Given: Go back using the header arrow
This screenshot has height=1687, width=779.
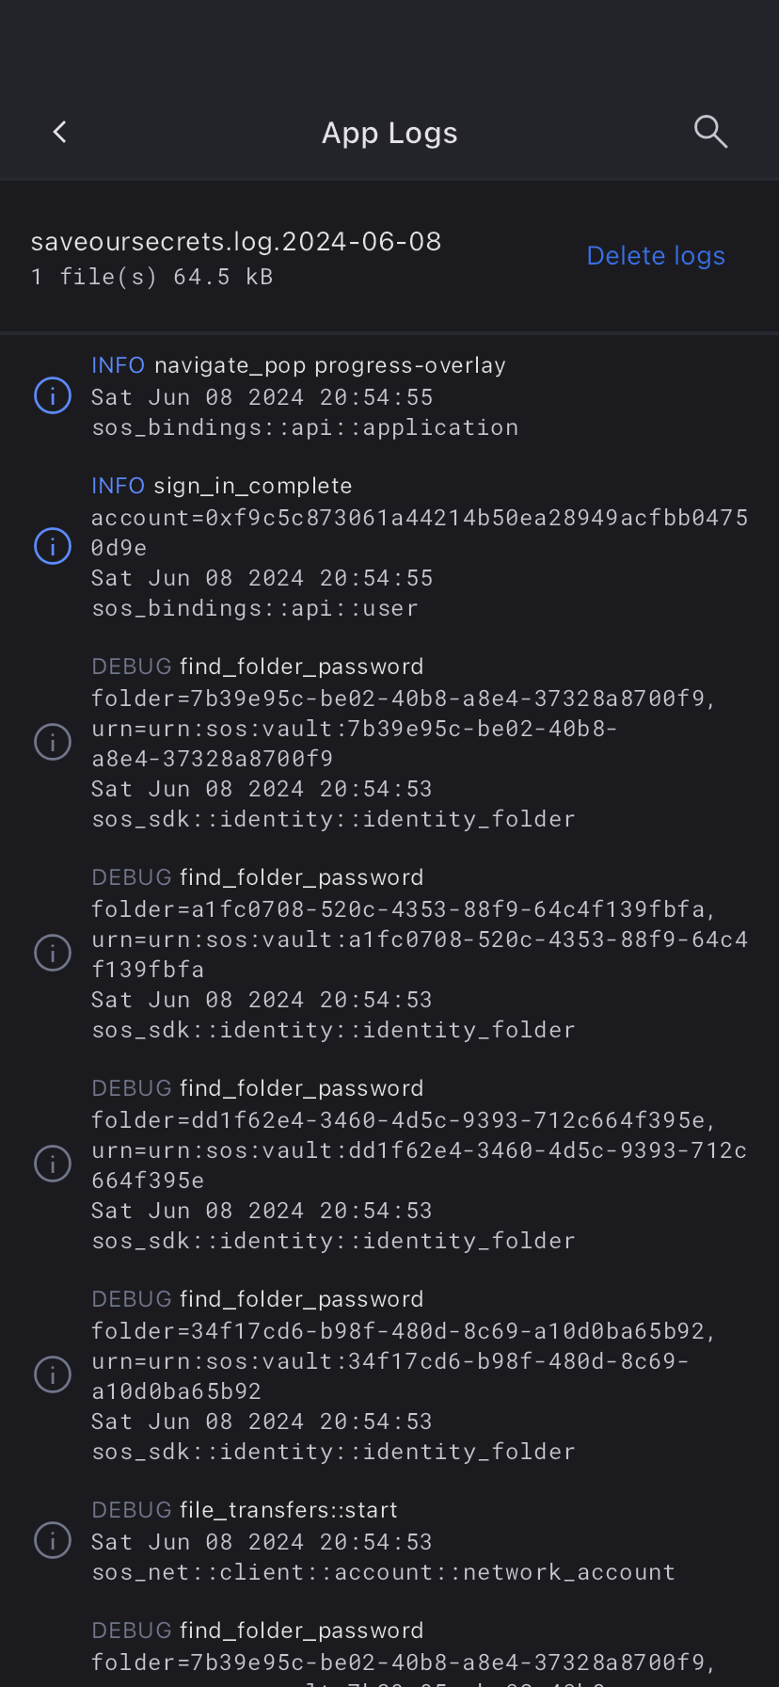Looking at the screenshot, I should click(60, 133).
